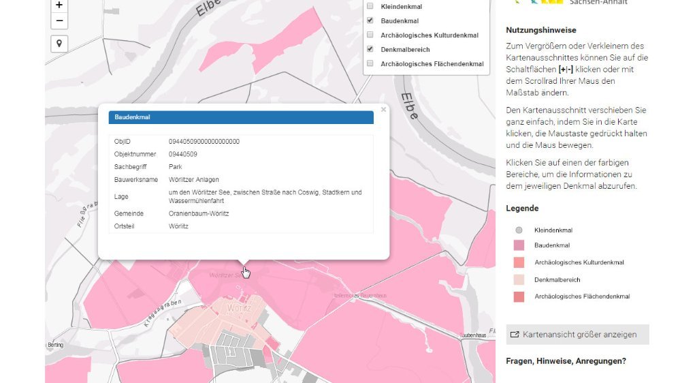Click the location pin marker button
Screen dimensions: 680x383
pos(59,44)
